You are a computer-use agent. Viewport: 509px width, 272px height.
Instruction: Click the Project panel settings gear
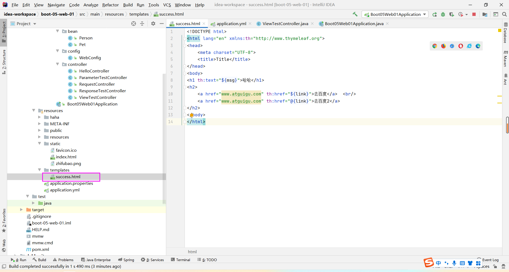click(153, 24)
